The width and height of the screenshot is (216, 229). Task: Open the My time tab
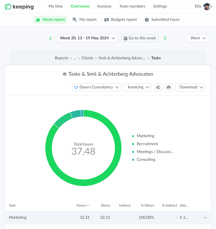click(56, 6)
